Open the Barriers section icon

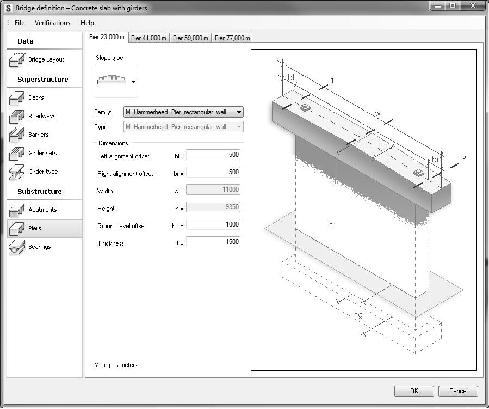coord(17,135)
